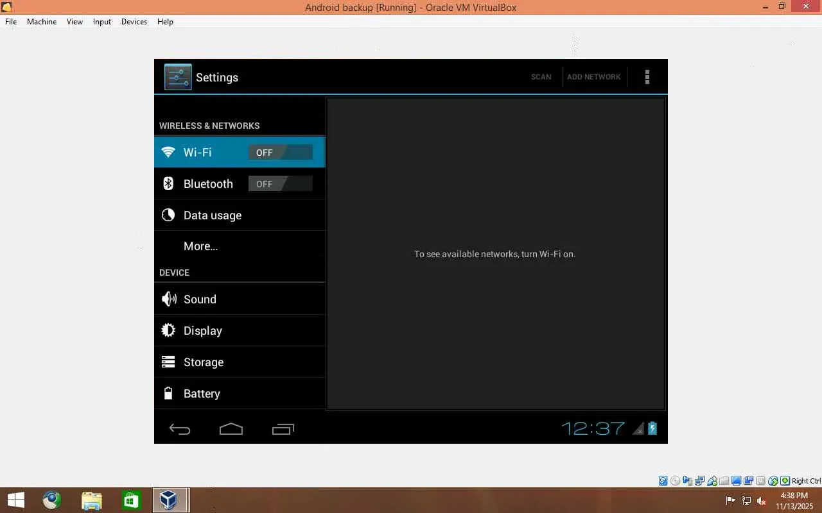Screen dimensions: 822x513
Task: Open Data usage via its pie icon
Action: (168, 215)
